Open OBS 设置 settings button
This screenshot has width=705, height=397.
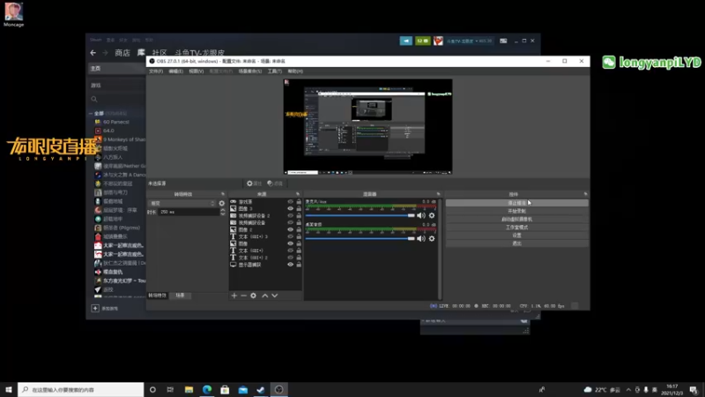[x=516, y=236]
